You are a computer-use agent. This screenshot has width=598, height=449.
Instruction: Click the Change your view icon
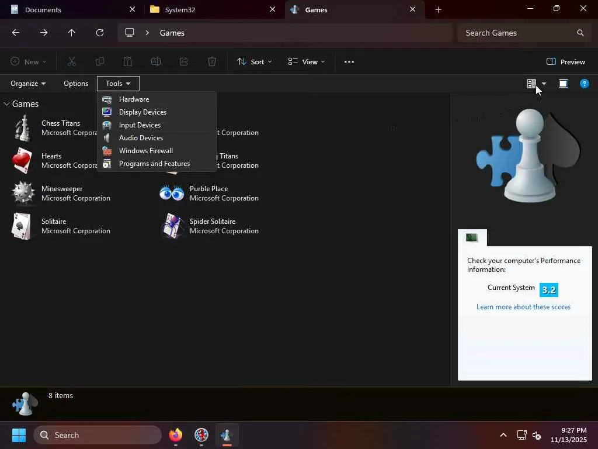[x=531, y=84]
